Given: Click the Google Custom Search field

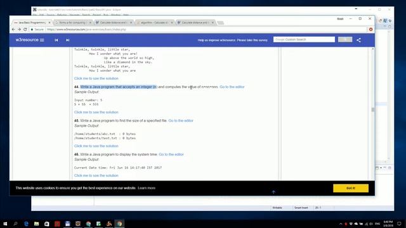Looking at the screenshot, I should click(304, 39).
